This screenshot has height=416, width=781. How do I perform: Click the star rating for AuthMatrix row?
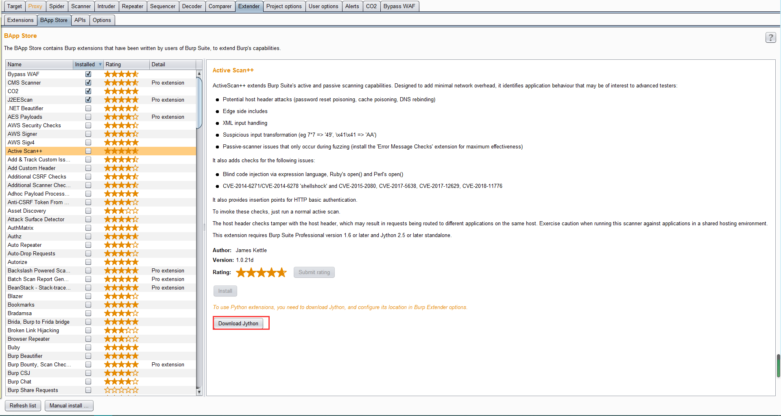pos(121,228)
